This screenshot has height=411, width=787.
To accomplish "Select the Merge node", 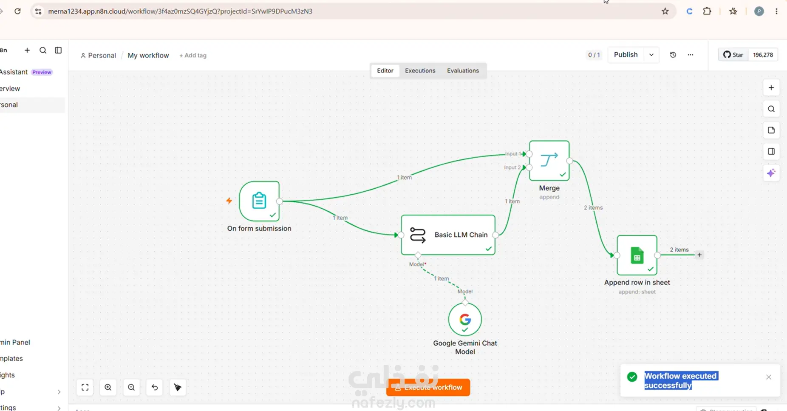I will pyautogui.click(x=549, y=161).
